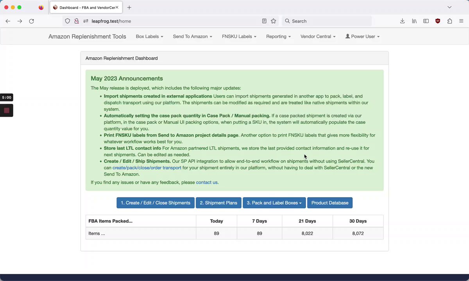Click the Firefox View icon in tab bar

click(41, 7)
